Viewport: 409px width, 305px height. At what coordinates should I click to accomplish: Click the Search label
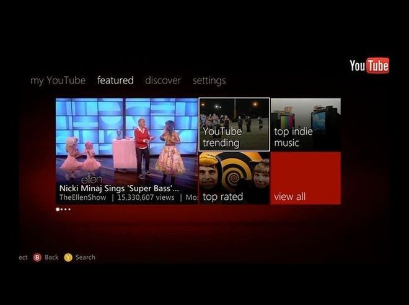[x=86, y=257]
